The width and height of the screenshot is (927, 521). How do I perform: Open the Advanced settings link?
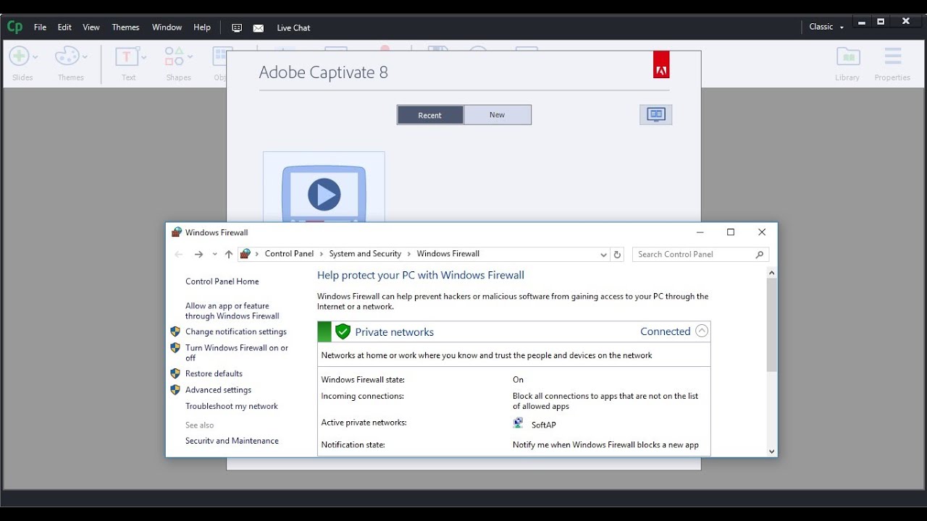pyautogui.click(x=218, y=390)
